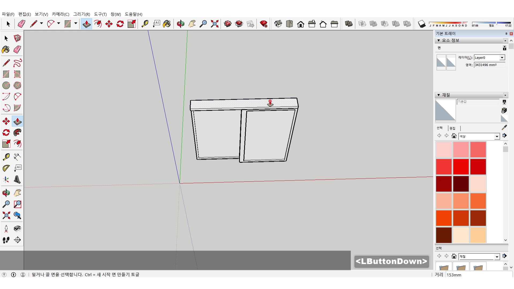Select the Eraser tool in left toolbar
The width and height of the screenshot is (514, 289).
click(x=17, y=50)
